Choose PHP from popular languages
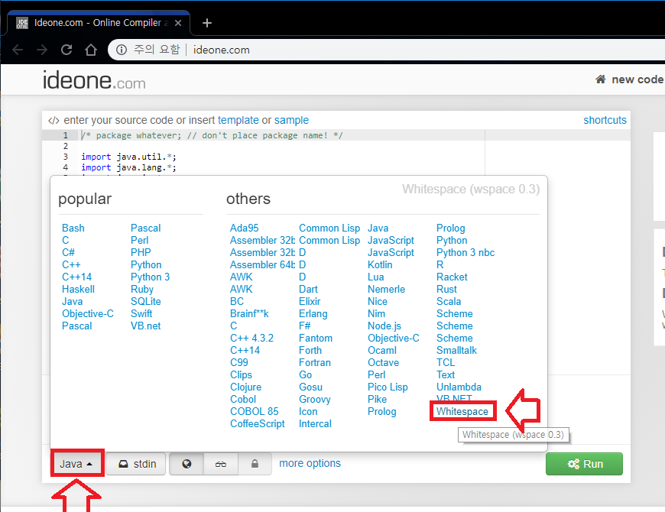 click(x=141, y=253)
